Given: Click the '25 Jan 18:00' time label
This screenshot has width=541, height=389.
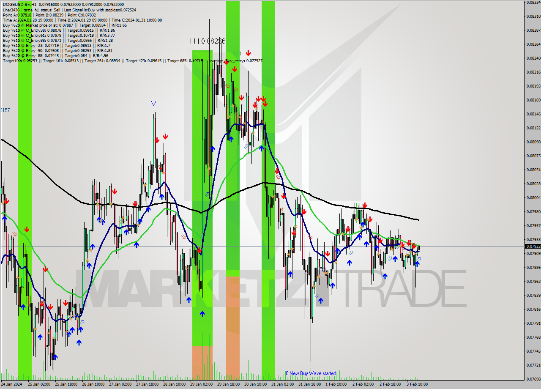Looking at the screenshot, I should [x=66, y=384].
